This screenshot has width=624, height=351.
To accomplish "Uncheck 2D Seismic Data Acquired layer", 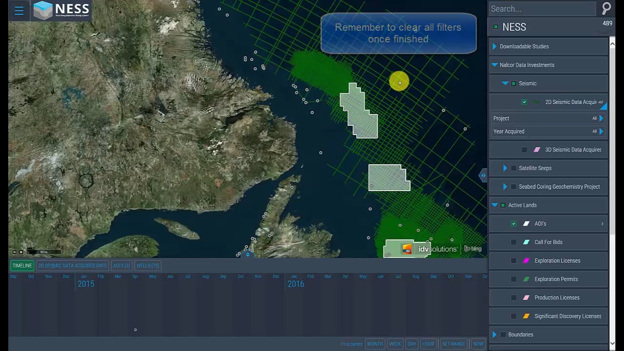I will [x=524, y=102].
